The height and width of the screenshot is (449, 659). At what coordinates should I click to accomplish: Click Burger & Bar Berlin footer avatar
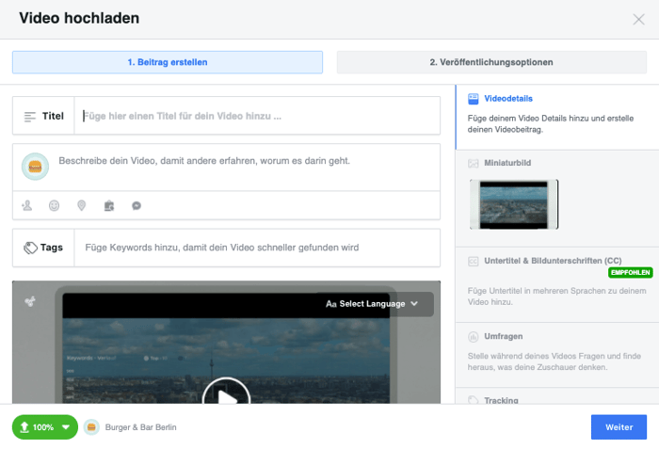[x=91, y=427]
